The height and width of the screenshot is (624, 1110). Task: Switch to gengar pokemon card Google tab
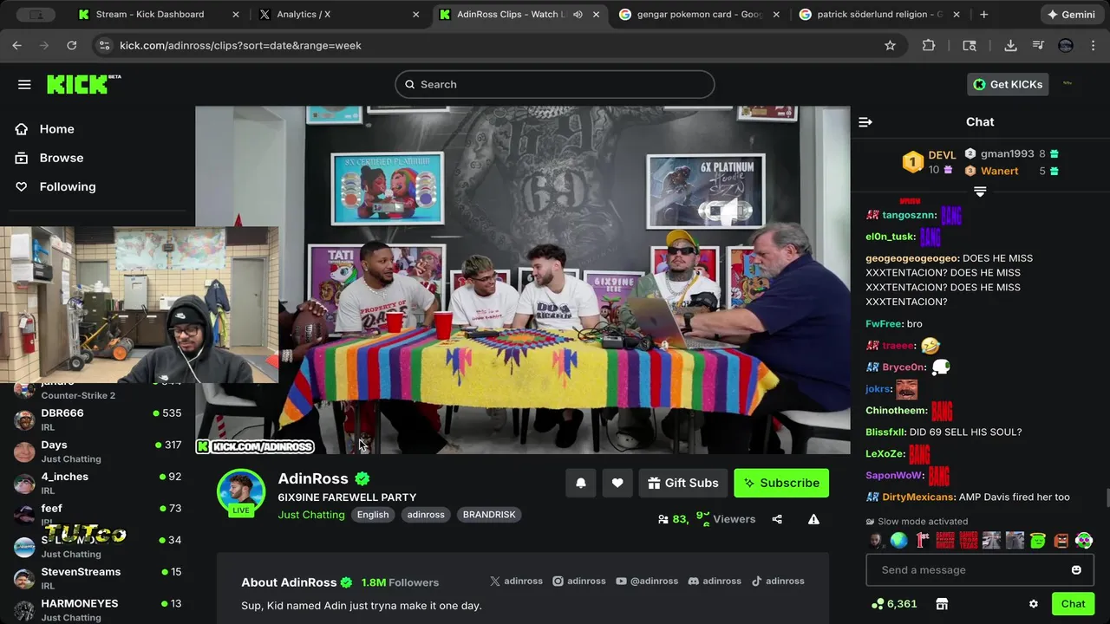point(698,15)
